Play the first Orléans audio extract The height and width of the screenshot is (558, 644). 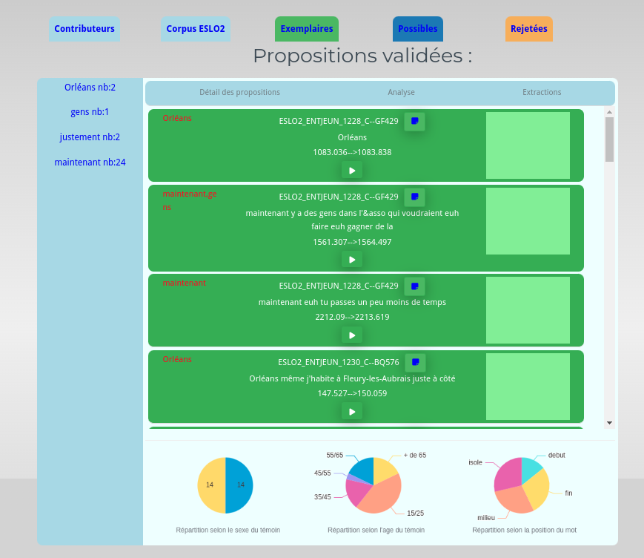click(x=352, y=171)
